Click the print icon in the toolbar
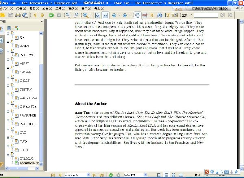 18,15
